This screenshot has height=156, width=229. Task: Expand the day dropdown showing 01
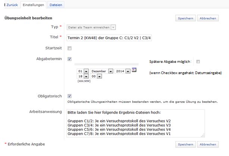click(86, 71)
